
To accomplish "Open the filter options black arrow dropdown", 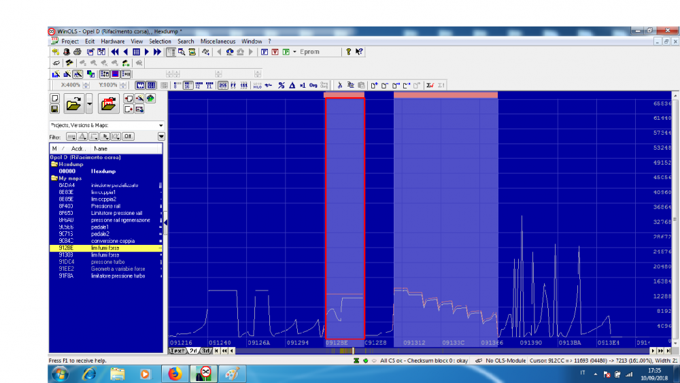I will coord(161,137).
